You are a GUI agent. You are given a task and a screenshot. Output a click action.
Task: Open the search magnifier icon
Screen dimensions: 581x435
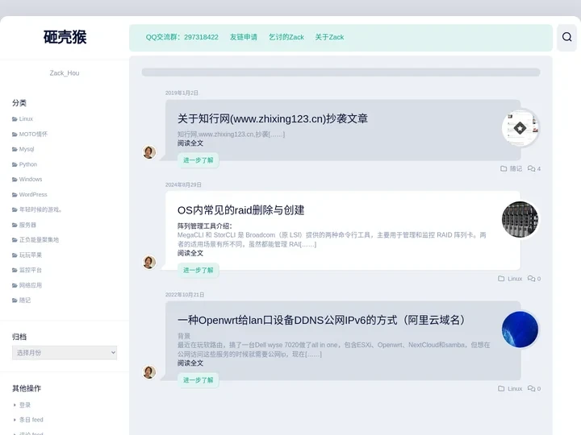click(566, 36)
